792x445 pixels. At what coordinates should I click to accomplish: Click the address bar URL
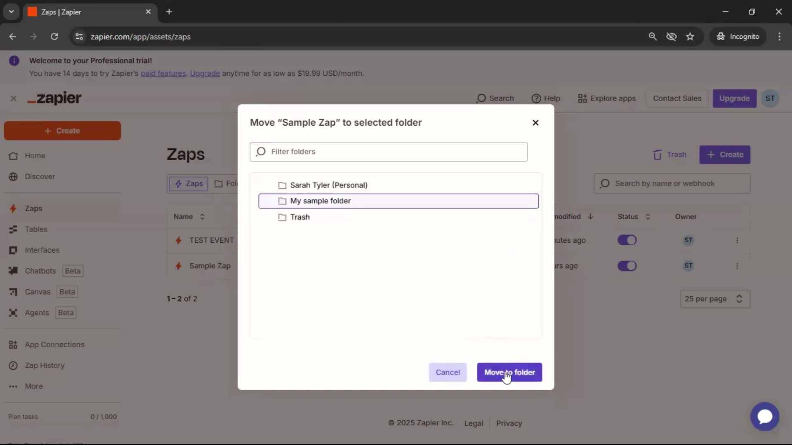(x=141, y=37)
